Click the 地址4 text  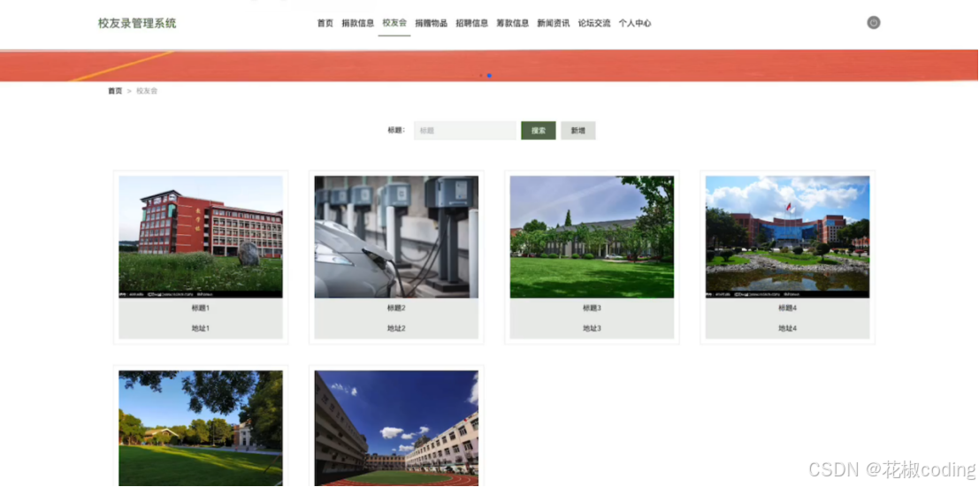(x=787, y=328)
